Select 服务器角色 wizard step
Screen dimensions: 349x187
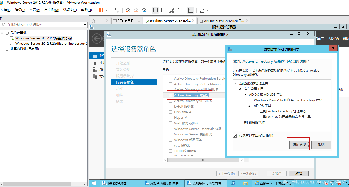[134, 82]
